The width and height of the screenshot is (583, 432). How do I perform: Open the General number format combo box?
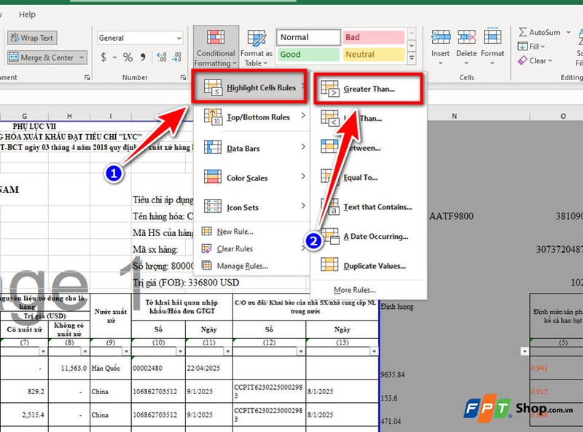pos(140,38)
